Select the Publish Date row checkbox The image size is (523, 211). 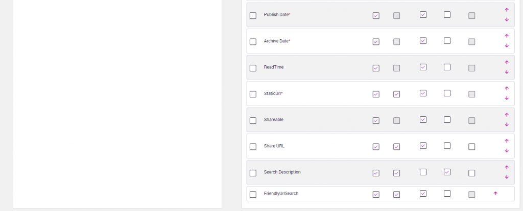tap(253, 15)
